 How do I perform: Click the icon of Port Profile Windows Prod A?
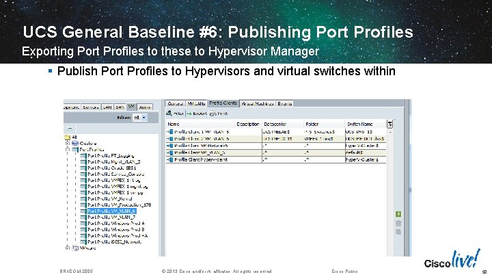[83, 223]
